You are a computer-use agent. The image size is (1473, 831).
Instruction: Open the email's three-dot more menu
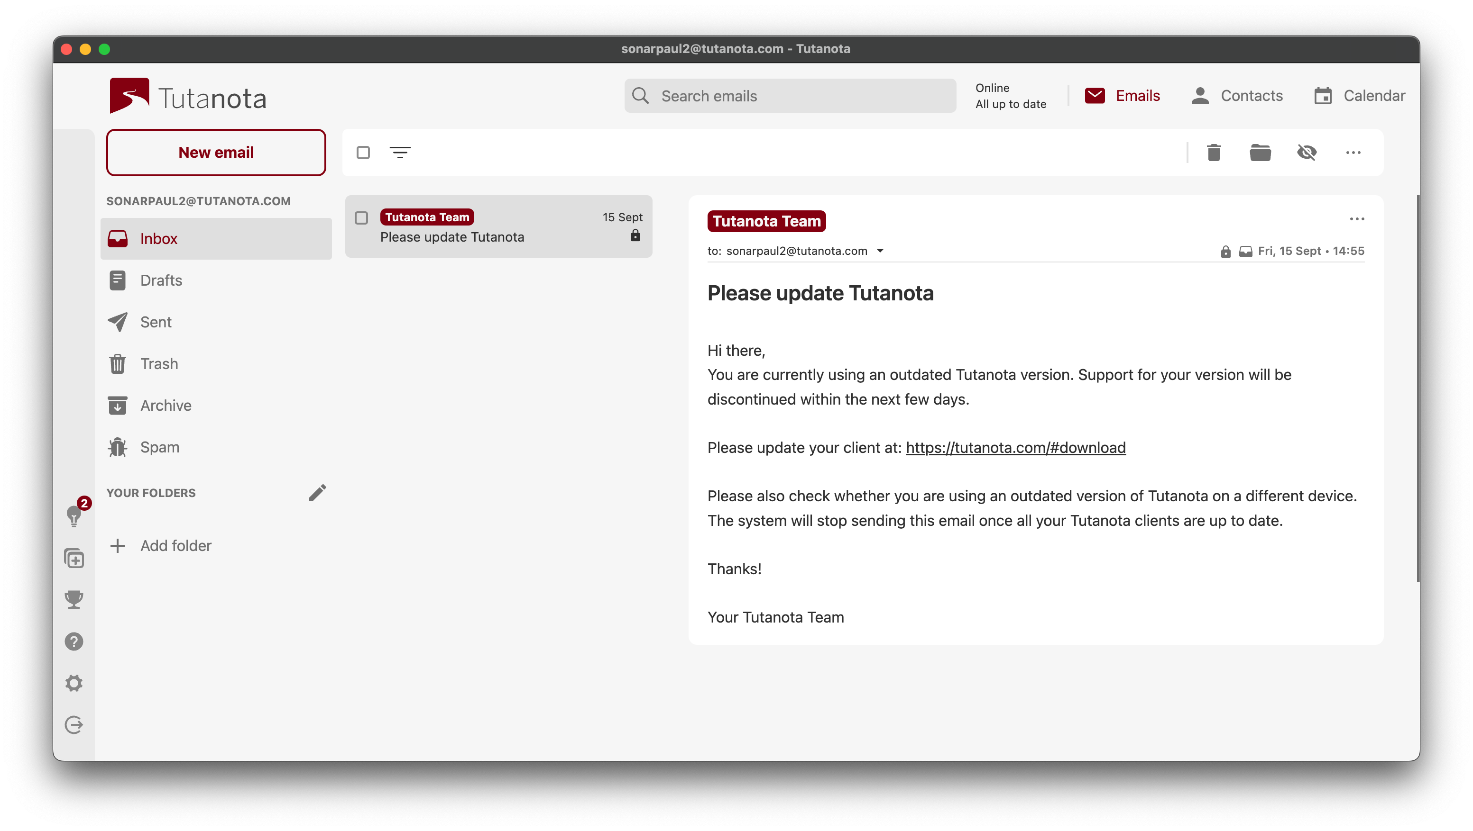tap(1356, 219)
